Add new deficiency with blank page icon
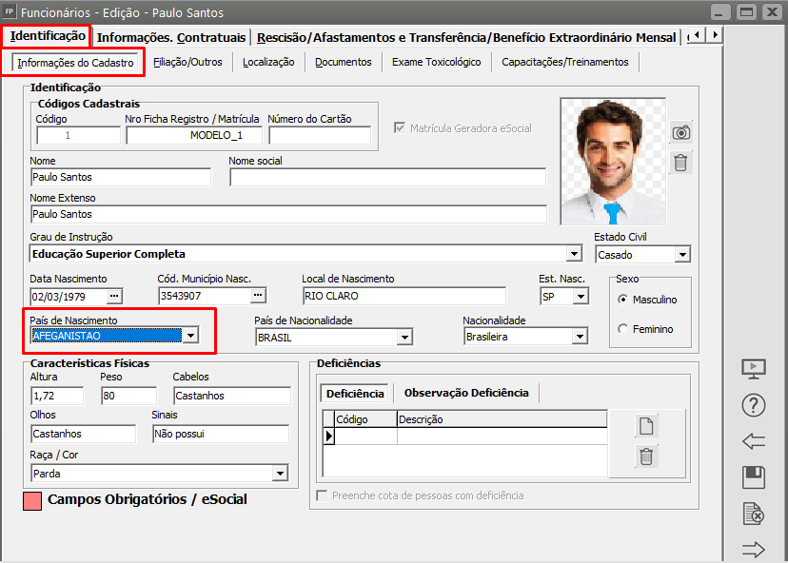The width and height of the screenshot is (788, 563). (x=647, y=426)
